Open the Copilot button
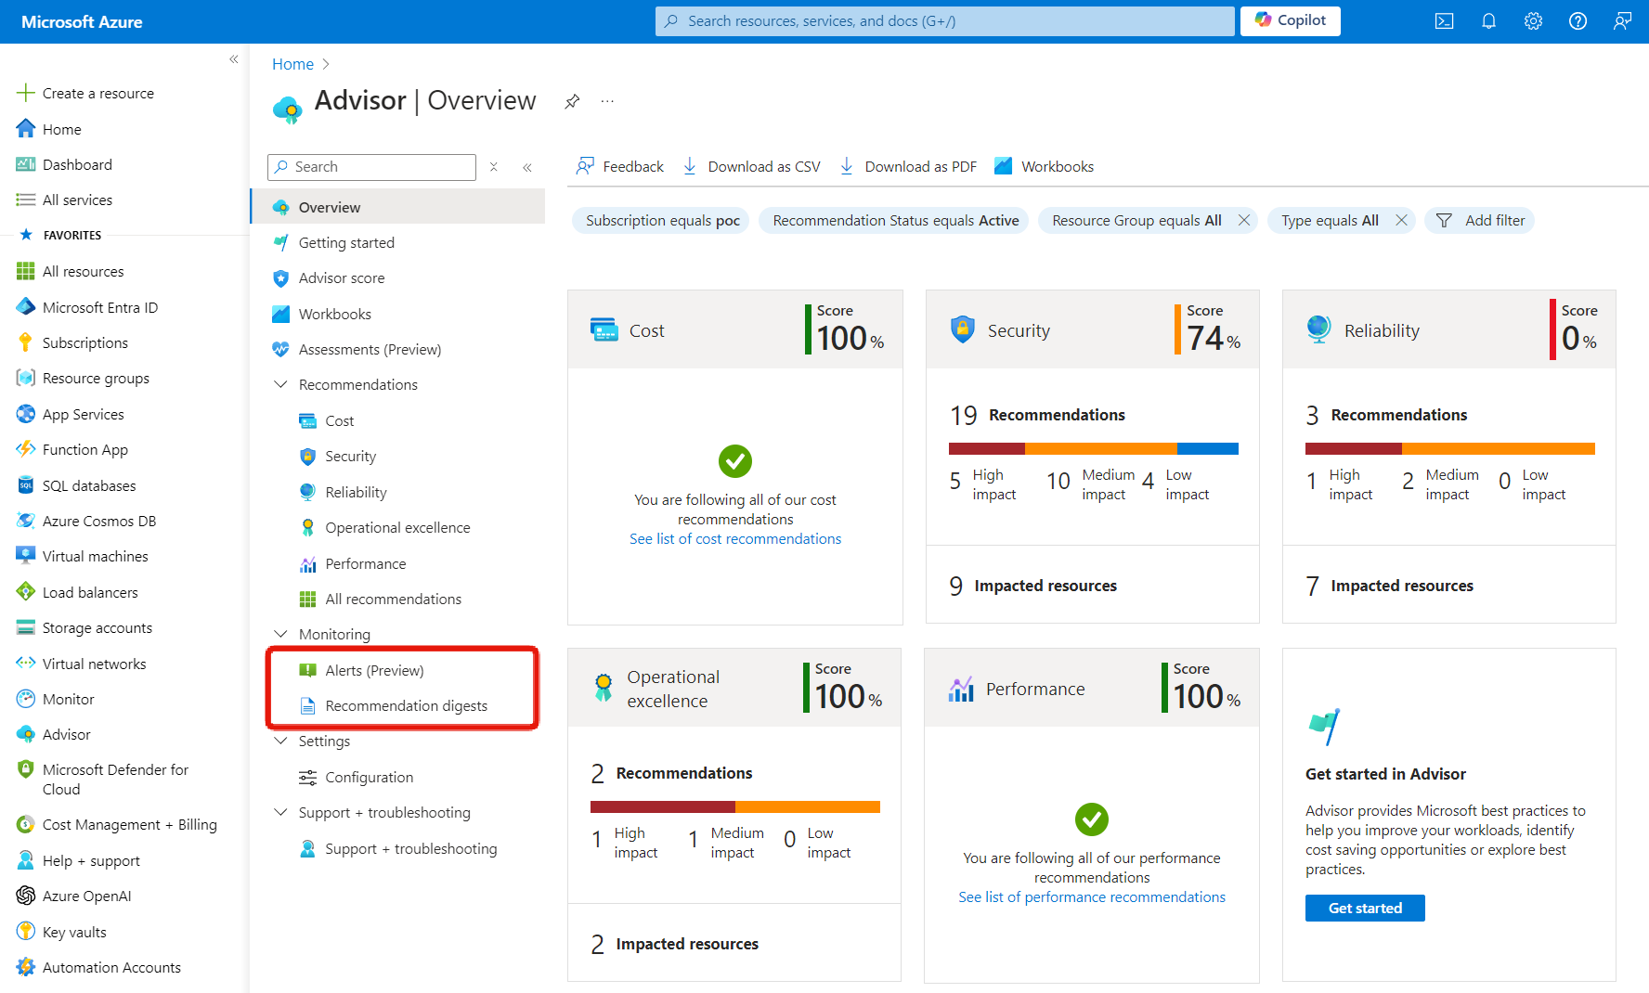The width and height of the screenshot is (1649, 993). click(1291, 20)
